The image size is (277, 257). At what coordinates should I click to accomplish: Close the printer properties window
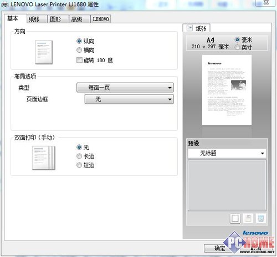click(x=266, y=3)
